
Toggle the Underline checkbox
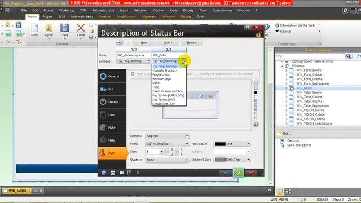[168, 154]
